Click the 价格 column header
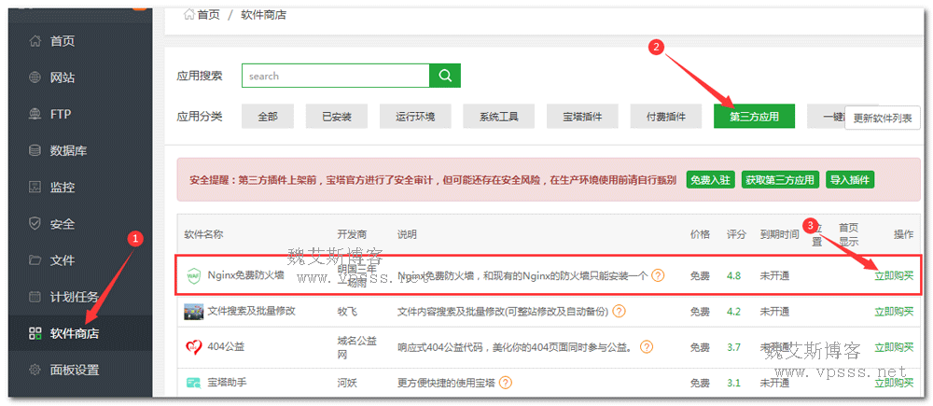 (701, 234)
